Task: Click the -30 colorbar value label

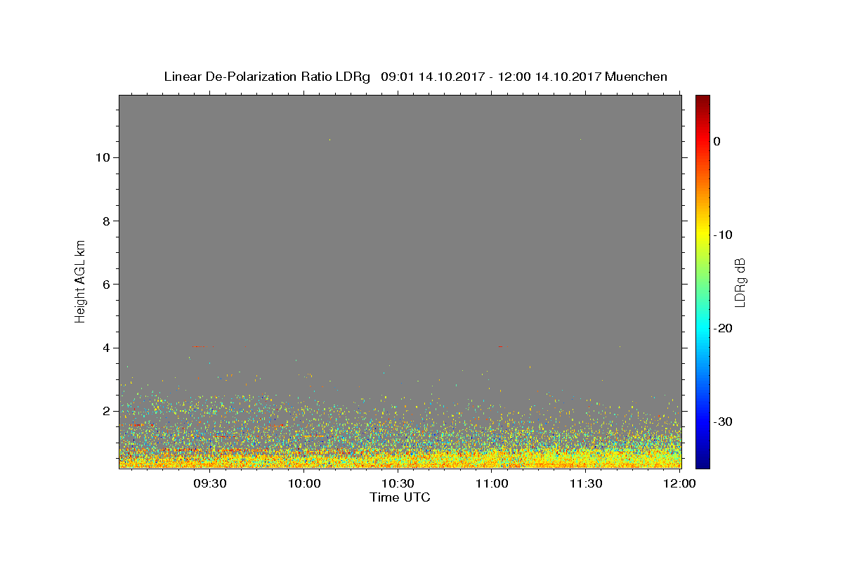Action: [723, 421]
